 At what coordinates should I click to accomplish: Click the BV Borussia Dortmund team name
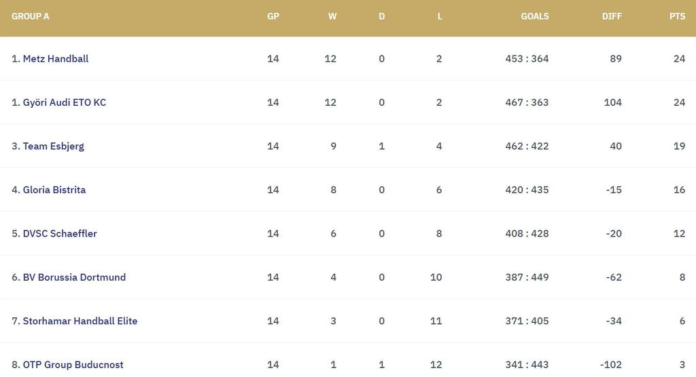[x=74, y=277]
